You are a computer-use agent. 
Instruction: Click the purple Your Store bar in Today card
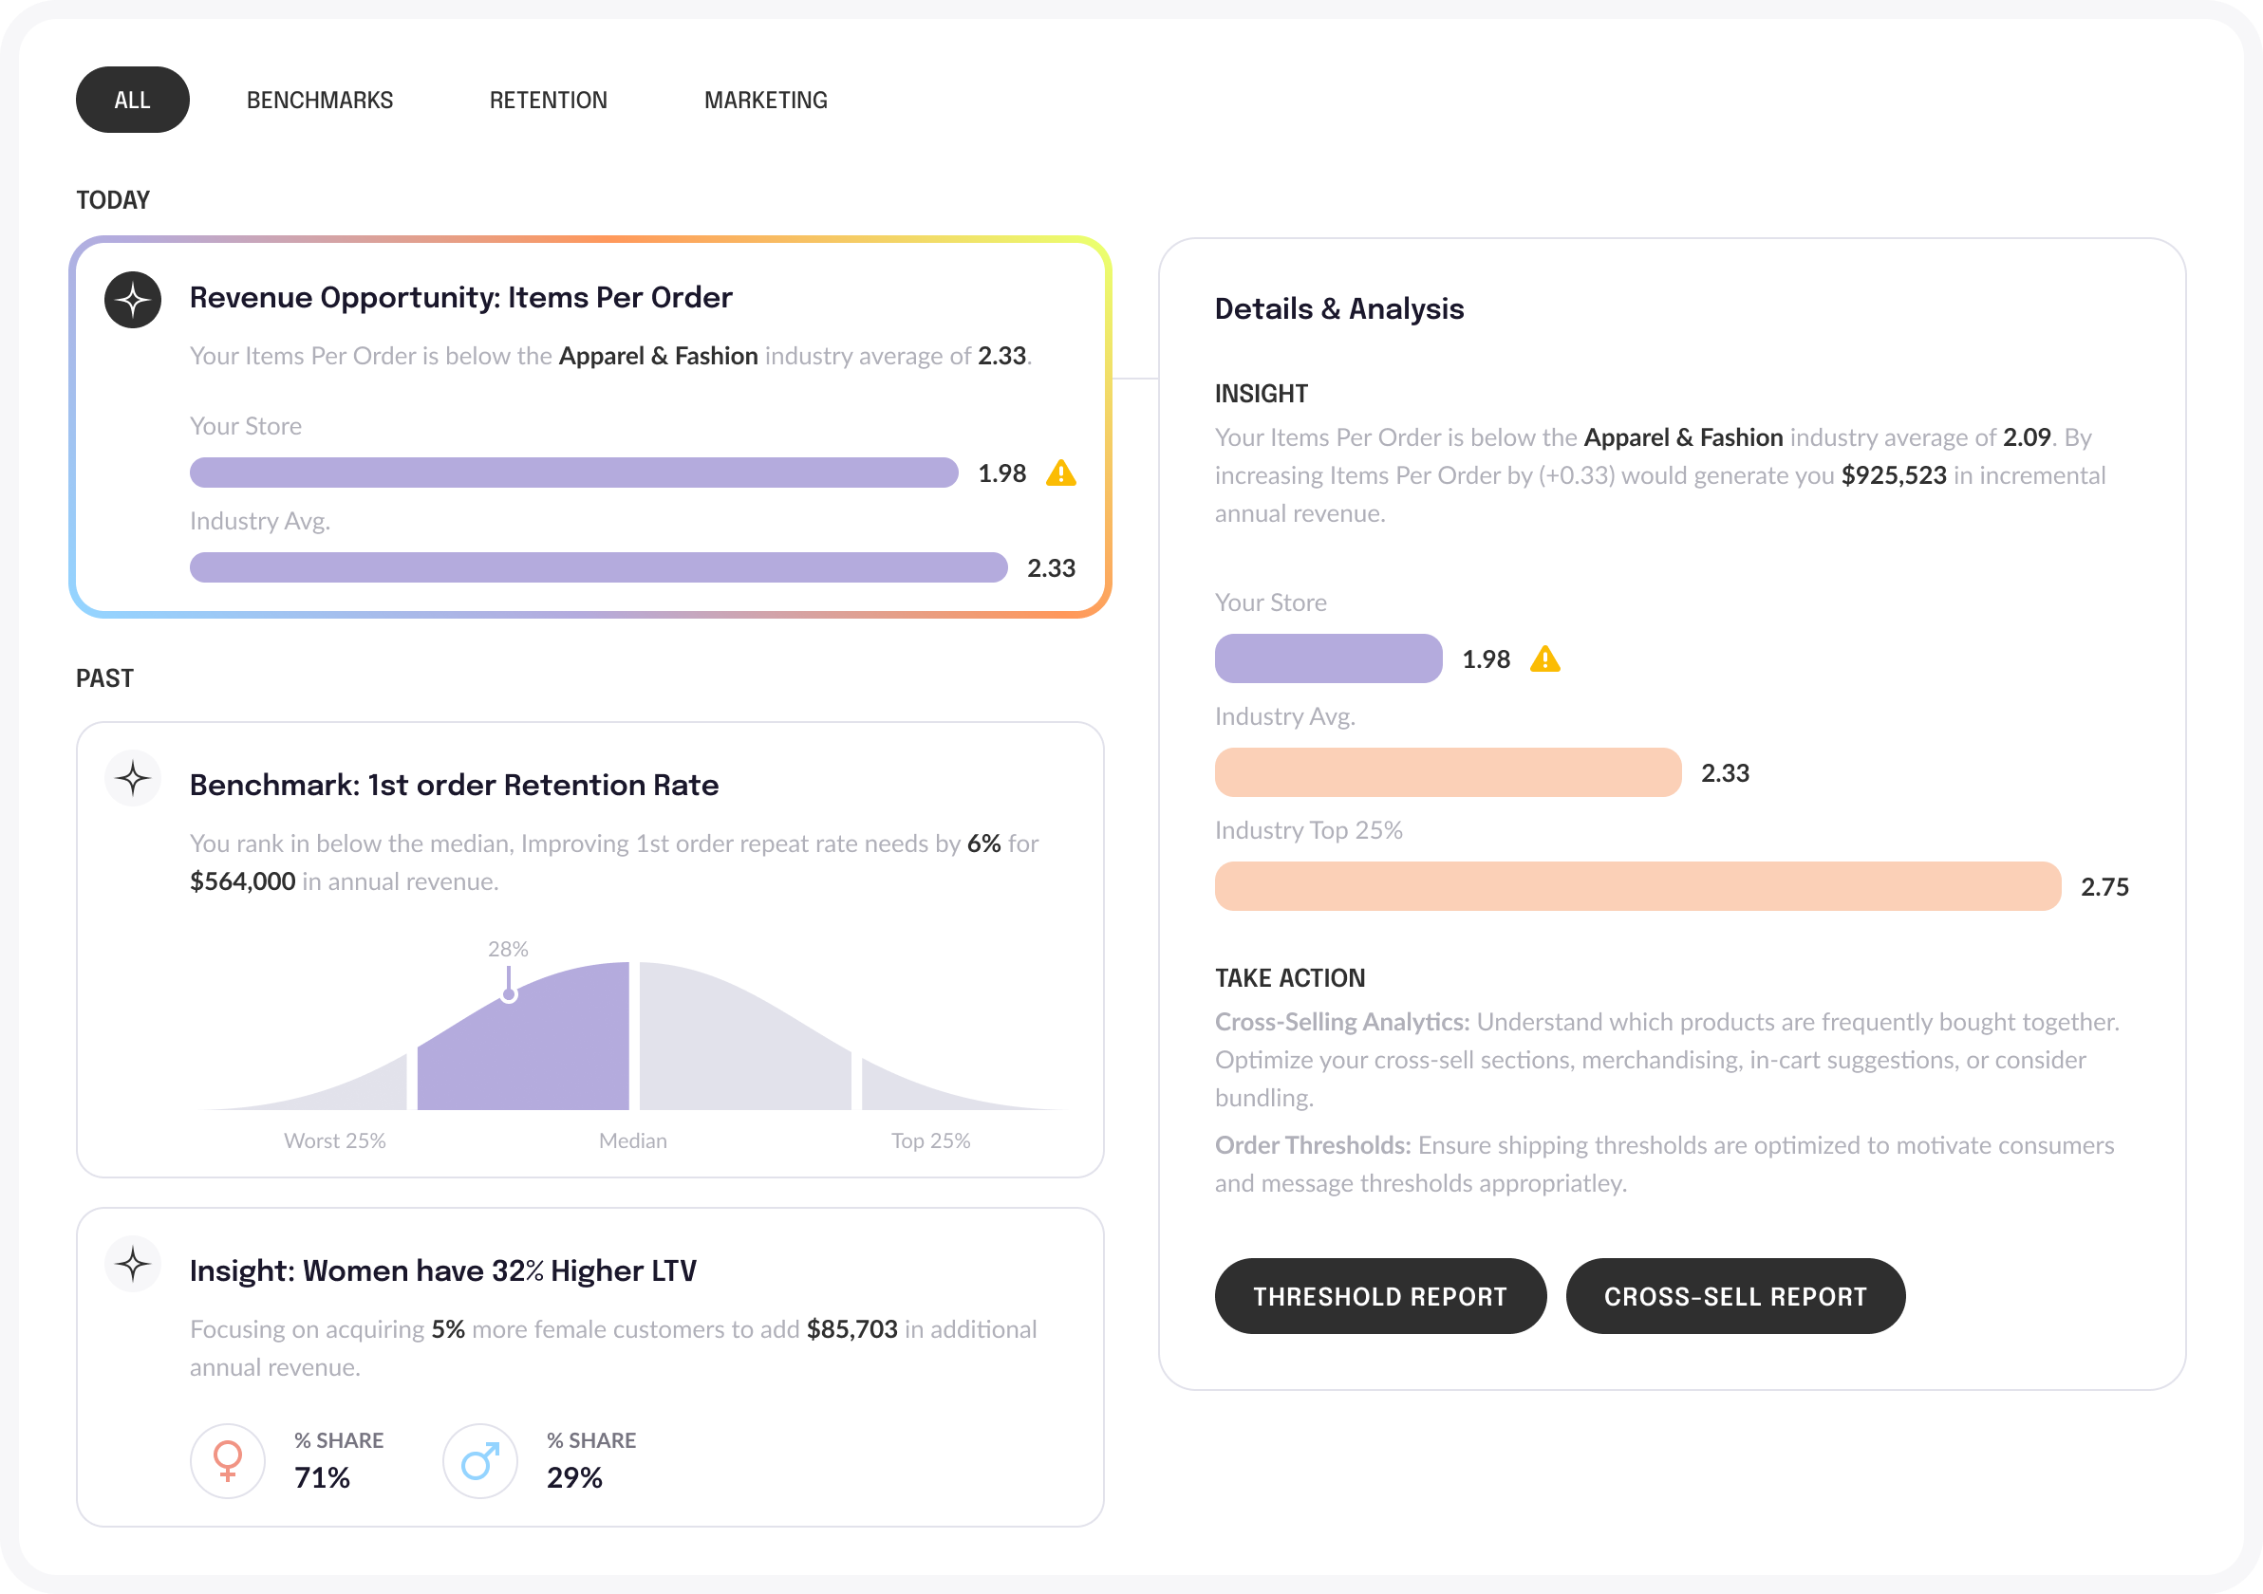573,473
